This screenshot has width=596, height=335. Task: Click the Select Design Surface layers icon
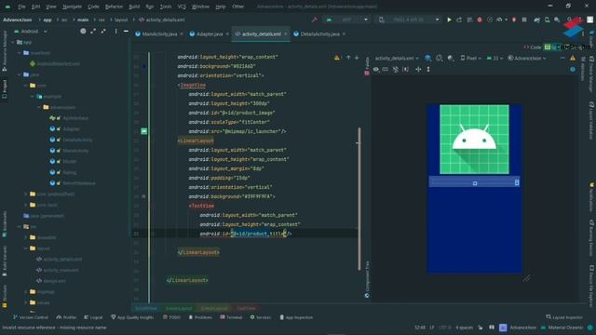coord(428,58)
